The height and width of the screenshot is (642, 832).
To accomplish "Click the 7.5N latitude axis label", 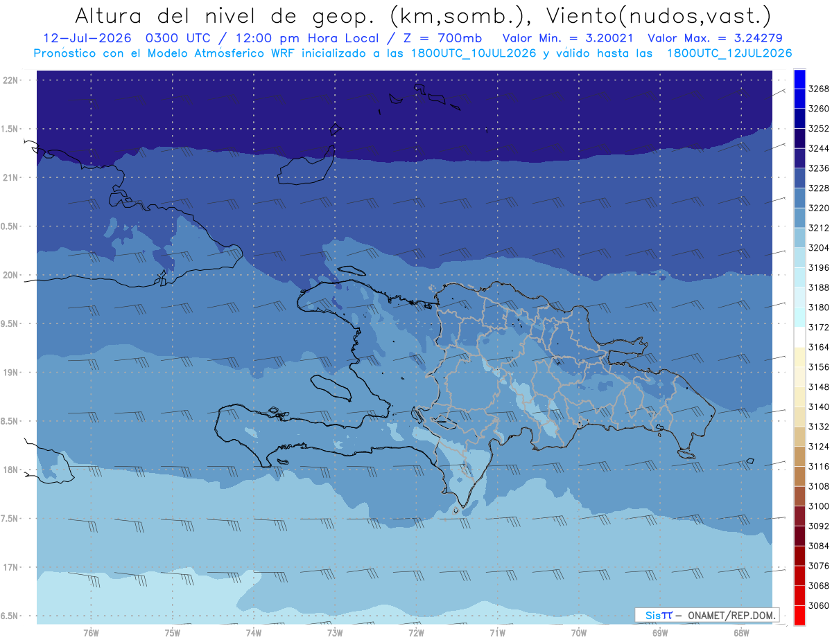I will (10, 518).
